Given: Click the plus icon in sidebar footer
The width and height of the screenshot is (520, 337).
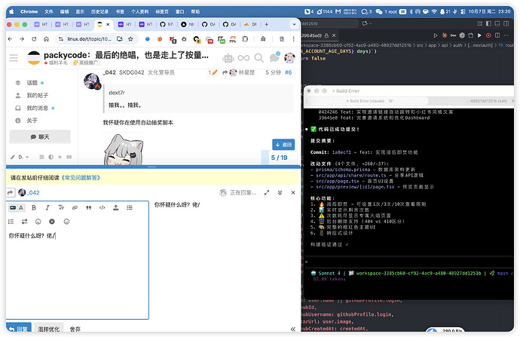Looking at the screenshot, I should [x=60, y=157].
